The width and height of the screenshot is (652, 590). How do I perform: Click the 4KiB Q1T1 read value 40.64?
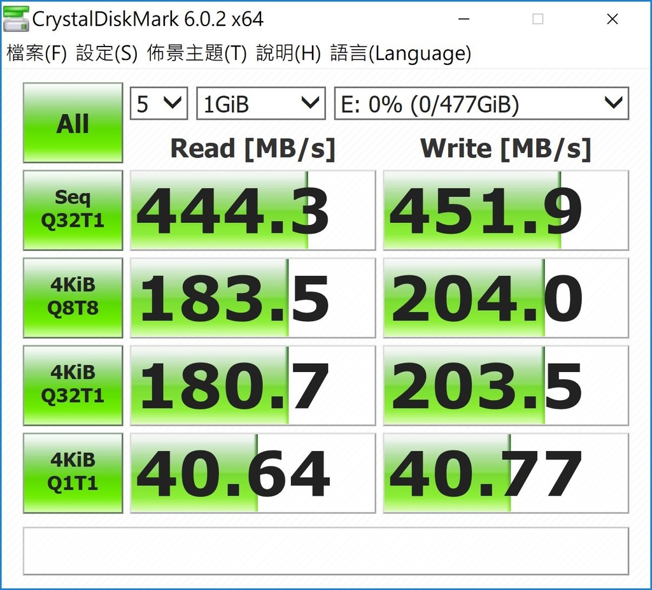click(x=253, y=473)
